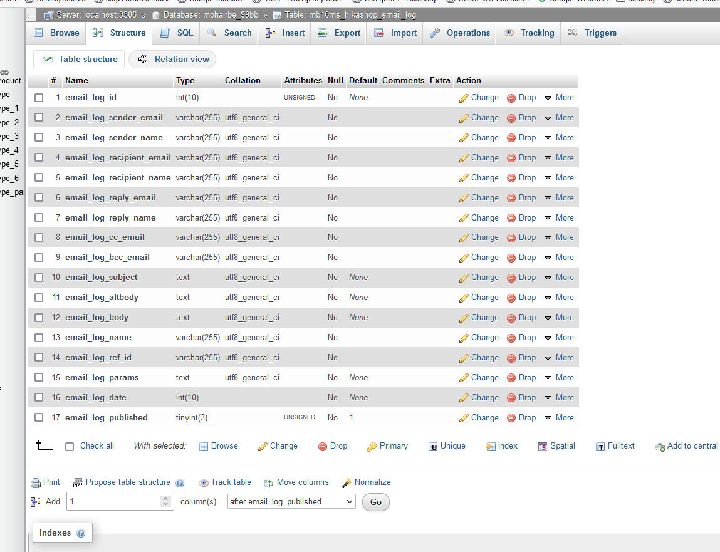Click the red Drop icon for email_log_published
Image resolution: width=720 pixels, height=552 pixels.
click(511, 418)
